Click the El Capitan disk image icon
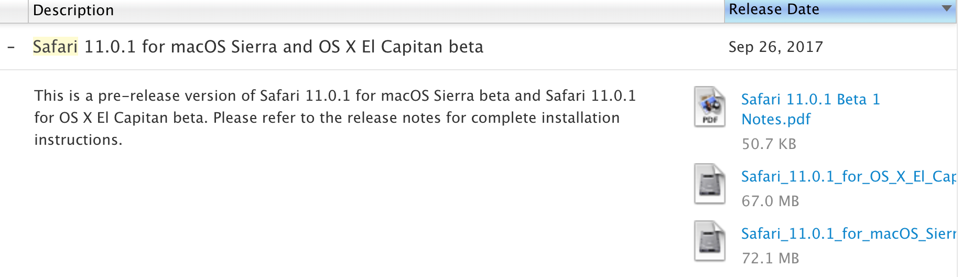Screen dimensions: 973x277 (710, 184)
